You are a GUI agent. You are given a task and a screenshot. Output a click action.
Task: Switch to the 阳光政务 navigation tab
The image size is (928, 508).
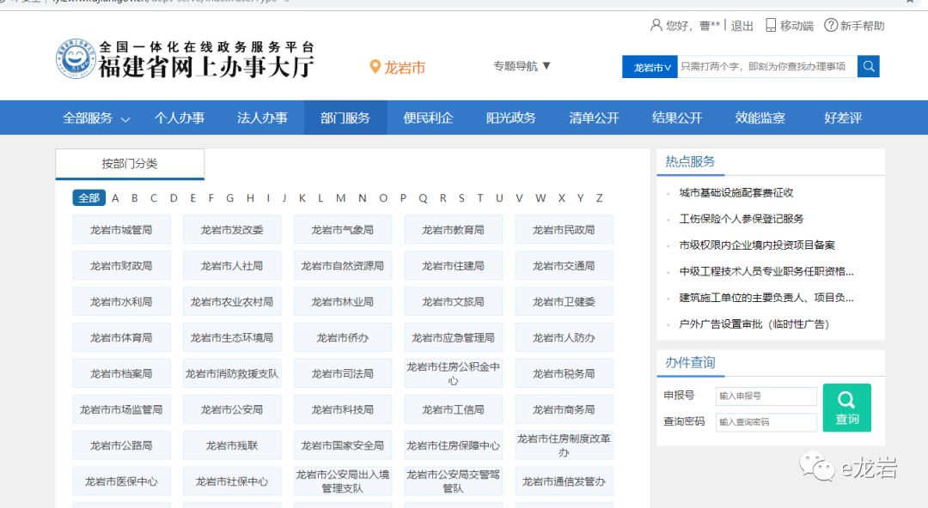click(x=510, y=118)
